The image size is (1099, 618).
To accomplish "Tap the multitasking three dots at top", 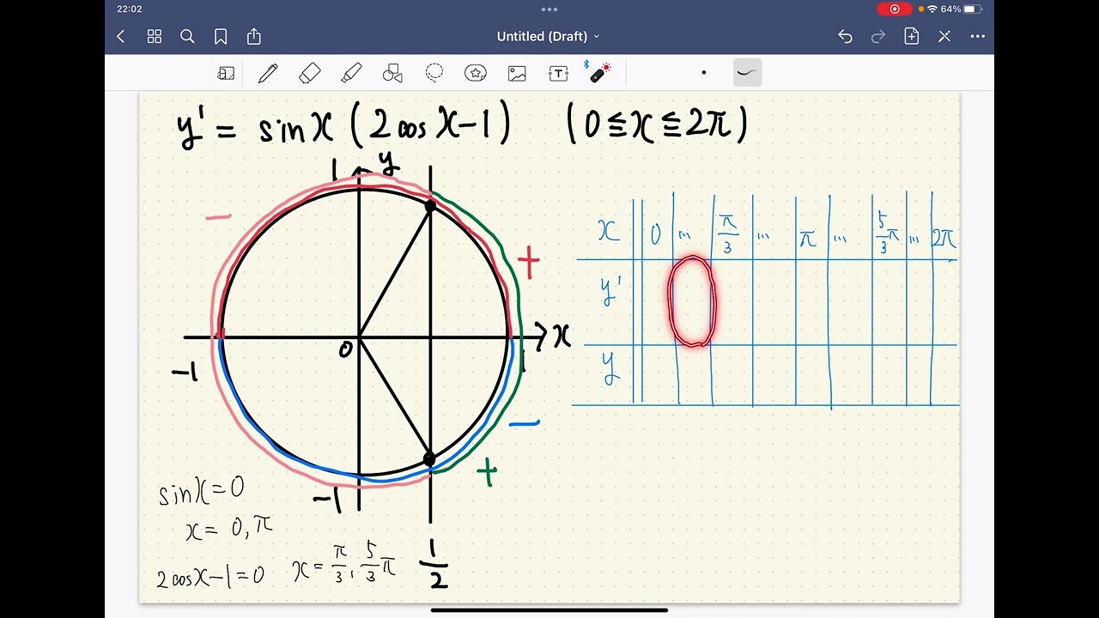I will tap(549, 9).
